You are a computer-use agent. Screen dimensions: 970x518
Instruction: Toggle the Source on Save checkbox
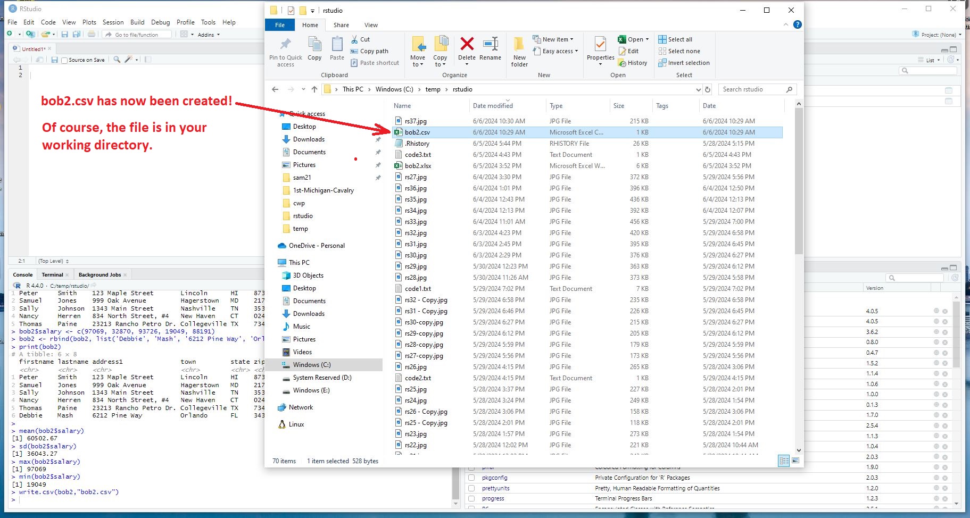click(x=64, y=60)
